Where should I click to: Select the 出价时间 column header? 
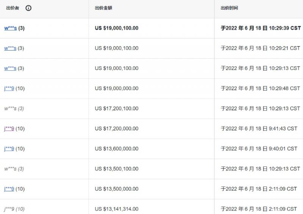pos(229,8)
